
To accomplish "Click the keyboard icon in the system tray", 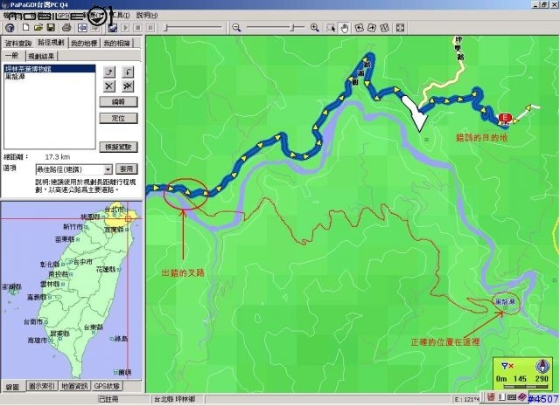I will (511, 396).
